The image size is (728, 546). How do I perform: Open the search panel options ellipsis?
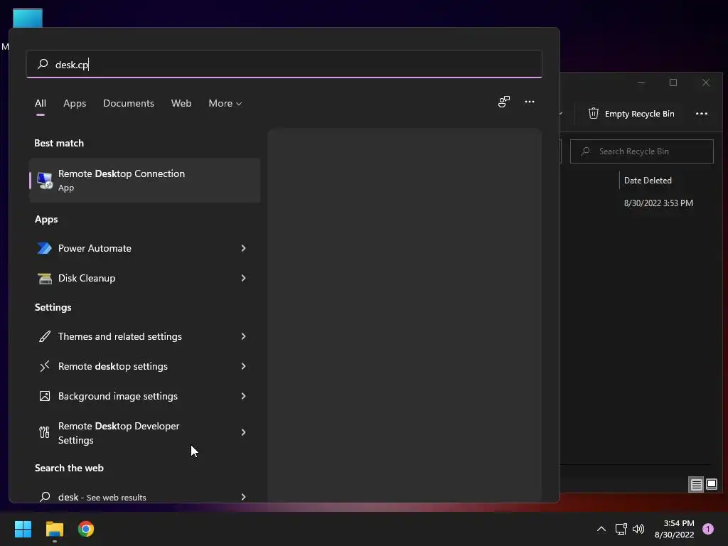(x=529, y=102)
